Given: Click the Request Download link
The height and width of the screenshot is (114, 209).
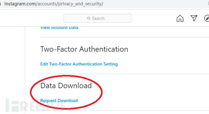Looking at the screenshot, I should (59, 100).
